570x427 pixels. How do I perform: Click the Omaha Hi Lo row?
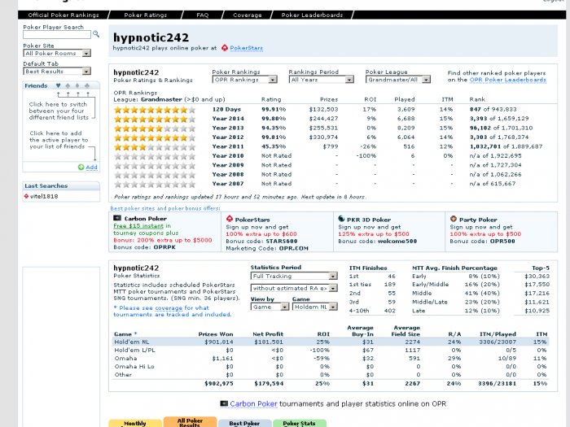pos(331,367)
